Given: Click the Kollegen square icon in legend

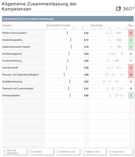Looking at the screenshot, I should [84, 151].
